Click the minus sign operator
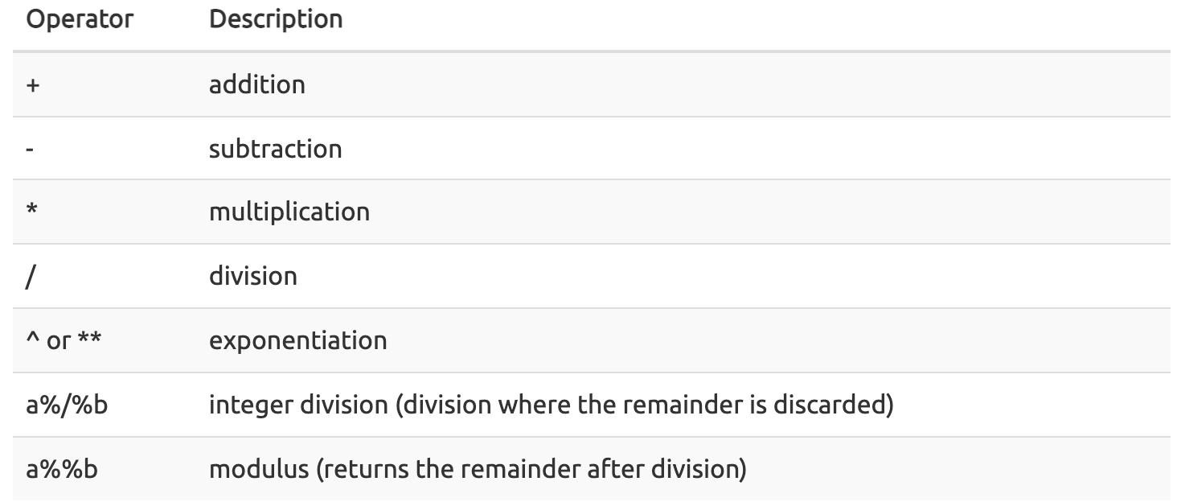The width and height of the screenshot is (1177, 502). point(31,148)
